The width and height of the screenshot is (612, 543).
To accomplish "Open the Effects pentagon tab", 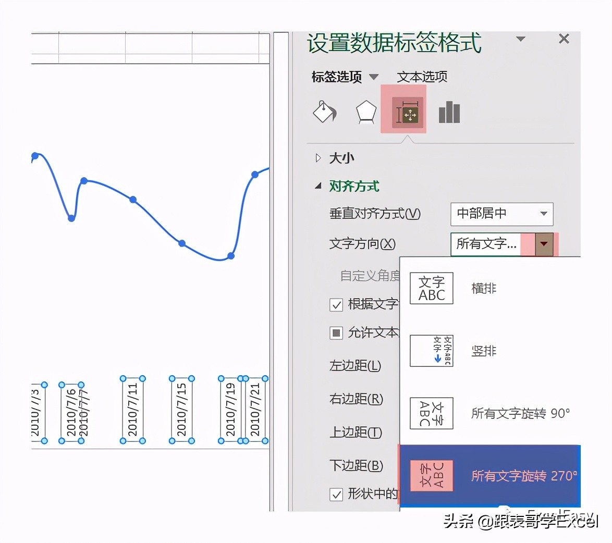I will [x=366, y=112].
